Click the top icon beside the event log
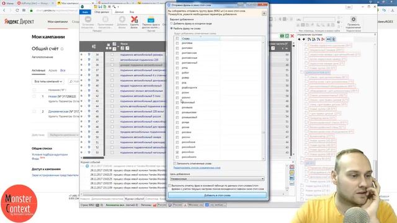Image resolution: width=397 pixels, height=223 pixels. (292, 167)
